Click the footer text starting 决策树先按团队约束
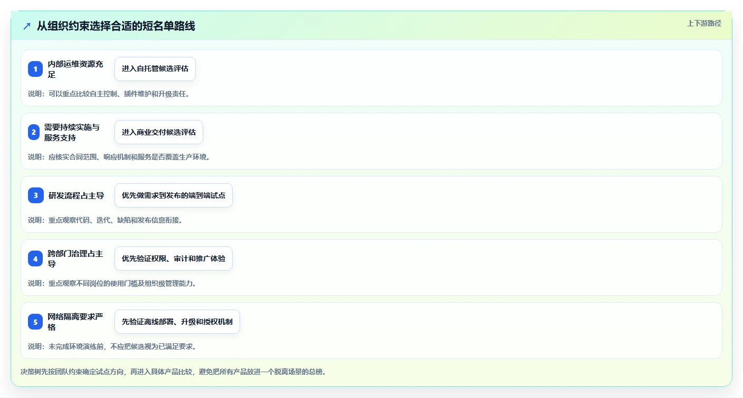This screenshot has width=743, height=398. tap(174, 372)
